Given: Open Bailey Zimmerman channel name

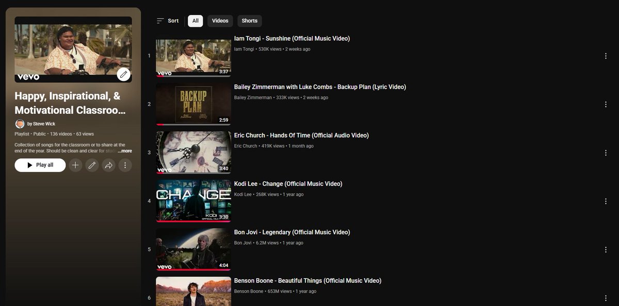Looking at the screenshot, I should click(253, 98).
